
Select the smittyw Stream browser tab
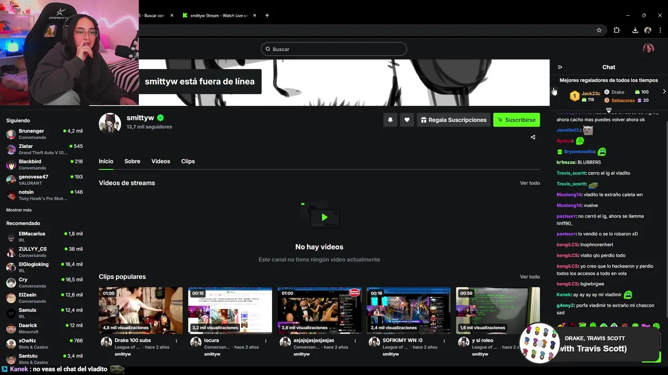pyautogui.click(x=219, y=16)
